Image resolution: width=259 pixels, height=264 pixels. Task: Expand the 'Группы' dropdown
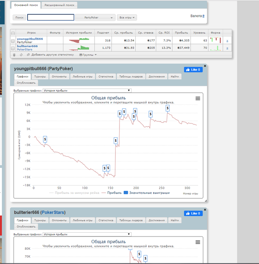88,55
